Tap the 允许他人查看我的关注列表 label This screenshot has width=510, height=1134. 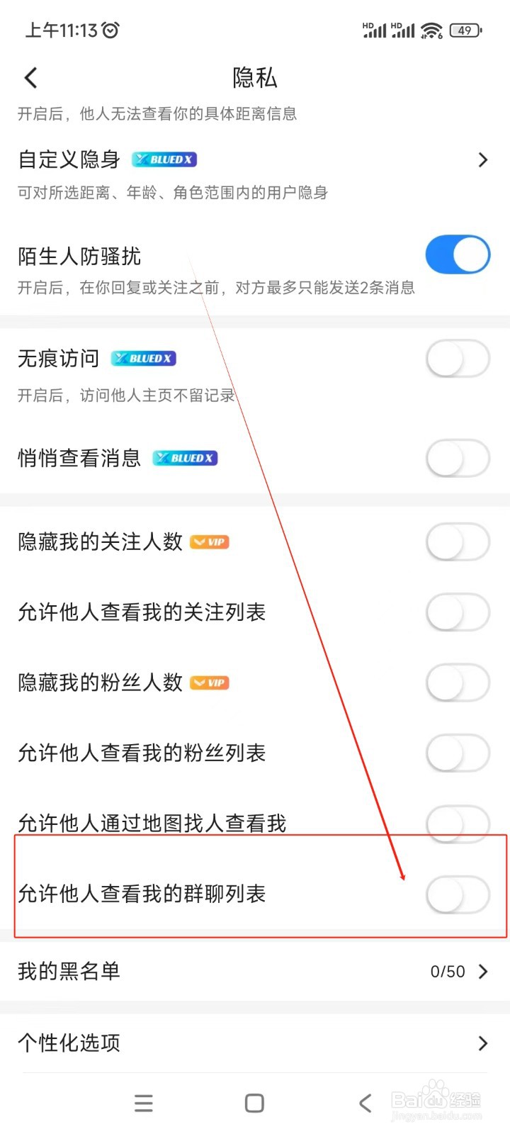point(142,612)
